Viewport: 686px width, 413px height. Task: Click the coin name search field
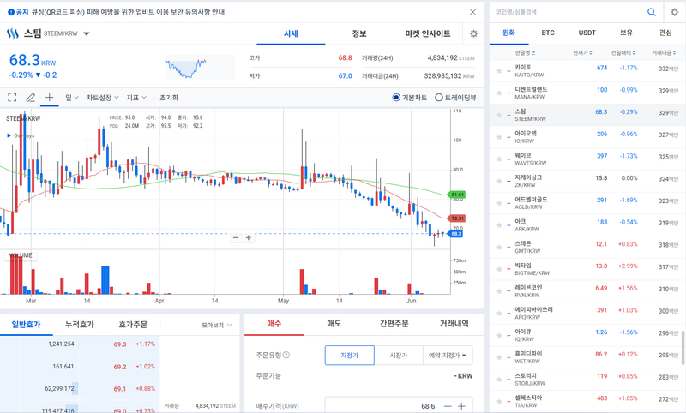[569, 12]
